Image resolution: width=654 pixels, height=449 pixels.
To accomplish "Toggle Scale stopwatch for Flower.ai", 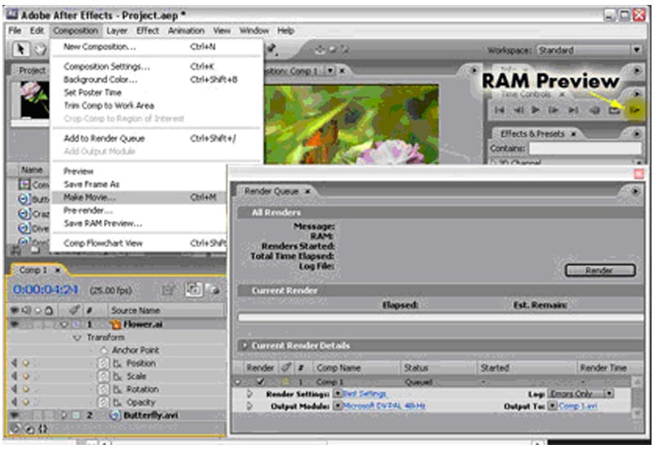I will click(103, 376).
